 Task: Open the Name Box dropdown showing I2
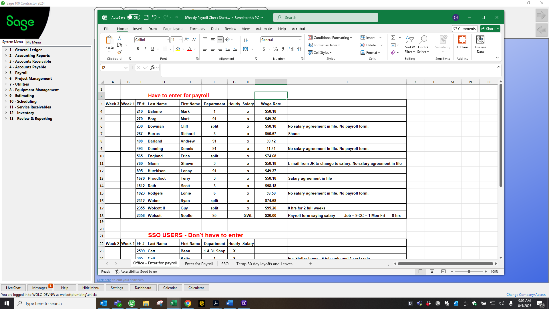point(126,68)
